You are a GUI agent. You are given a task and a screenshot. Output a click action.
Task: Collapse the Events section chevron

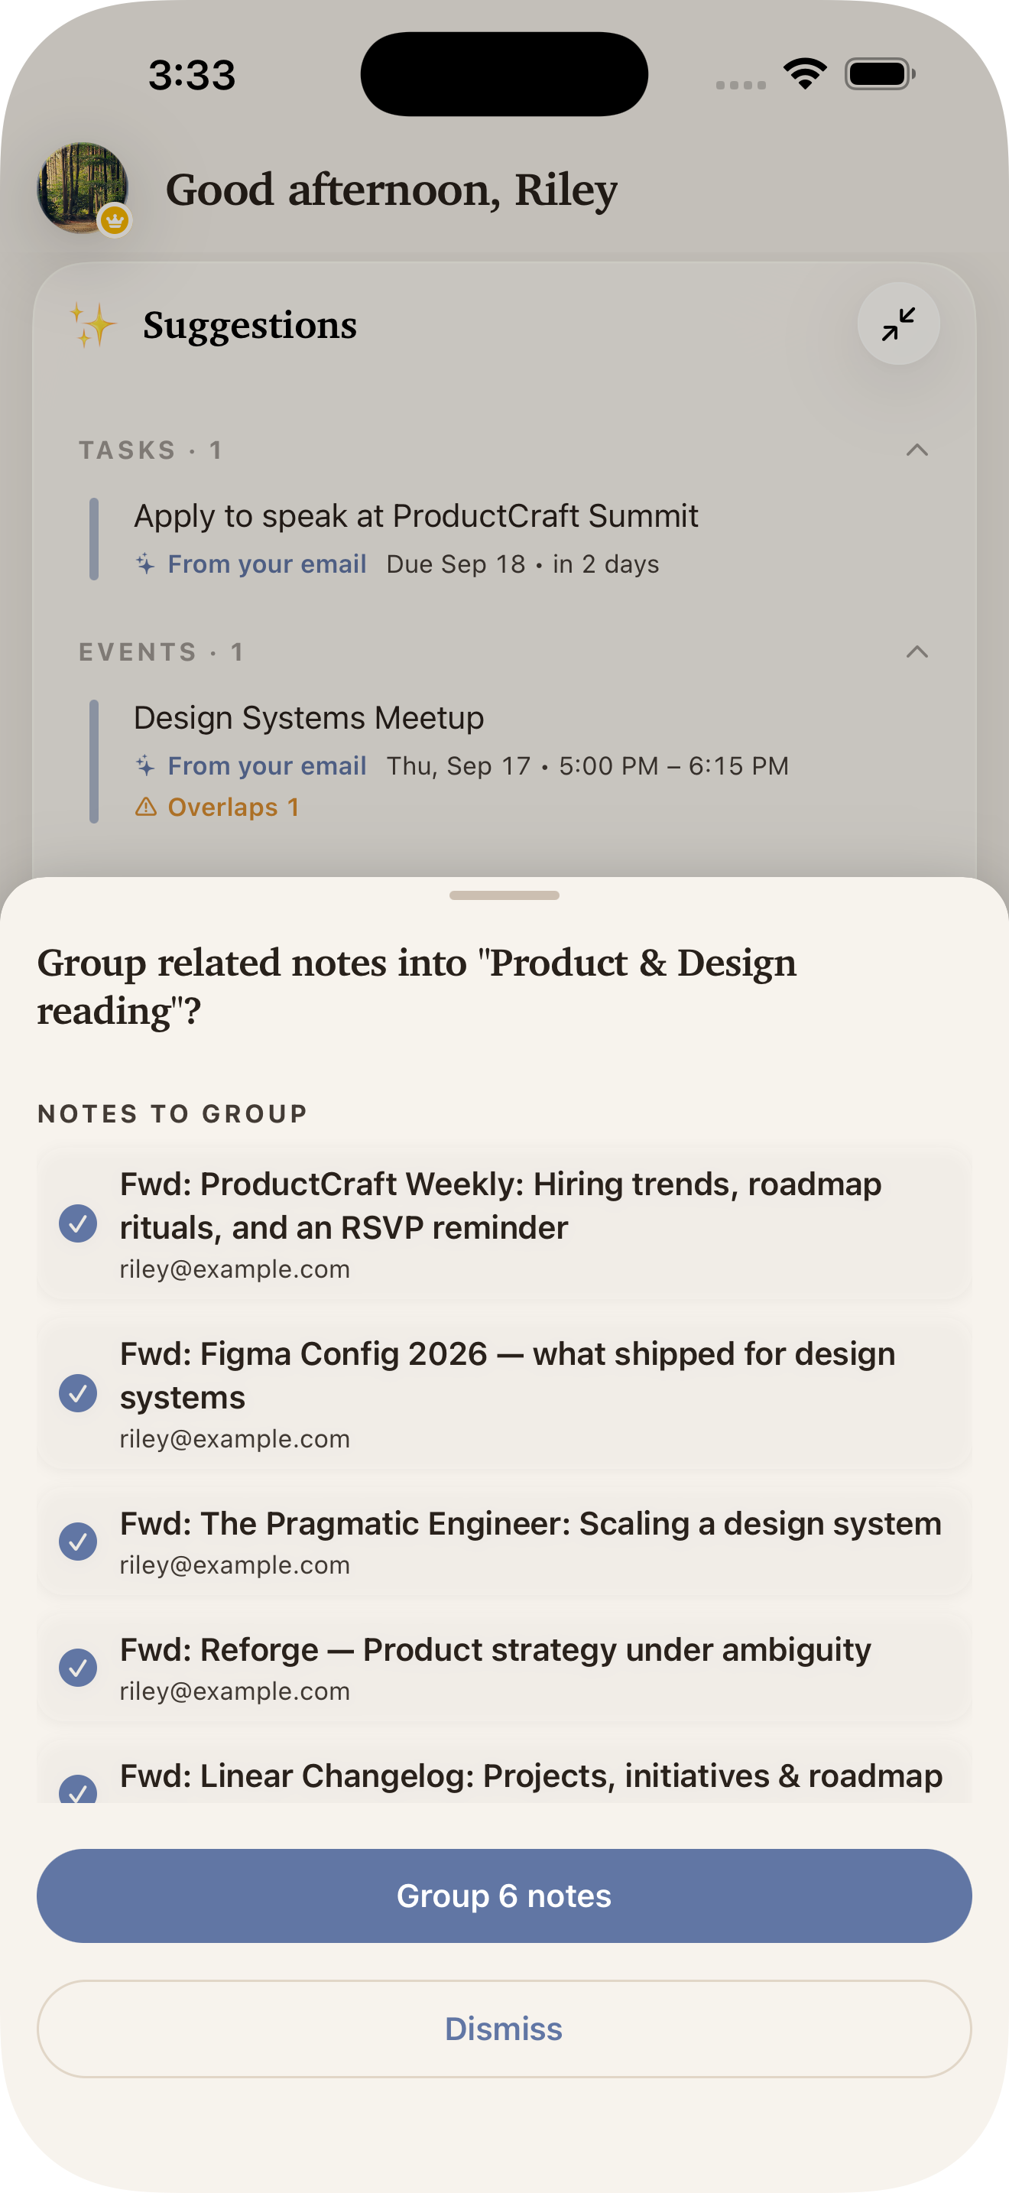[x=917, y=651]
